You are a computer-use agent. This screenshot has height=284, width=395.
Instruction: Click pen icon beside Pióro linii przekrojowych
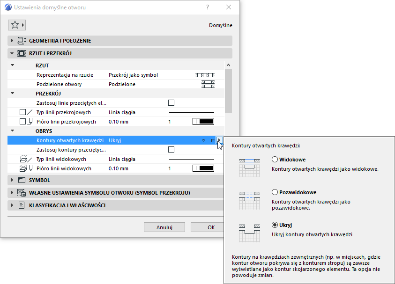30,122
